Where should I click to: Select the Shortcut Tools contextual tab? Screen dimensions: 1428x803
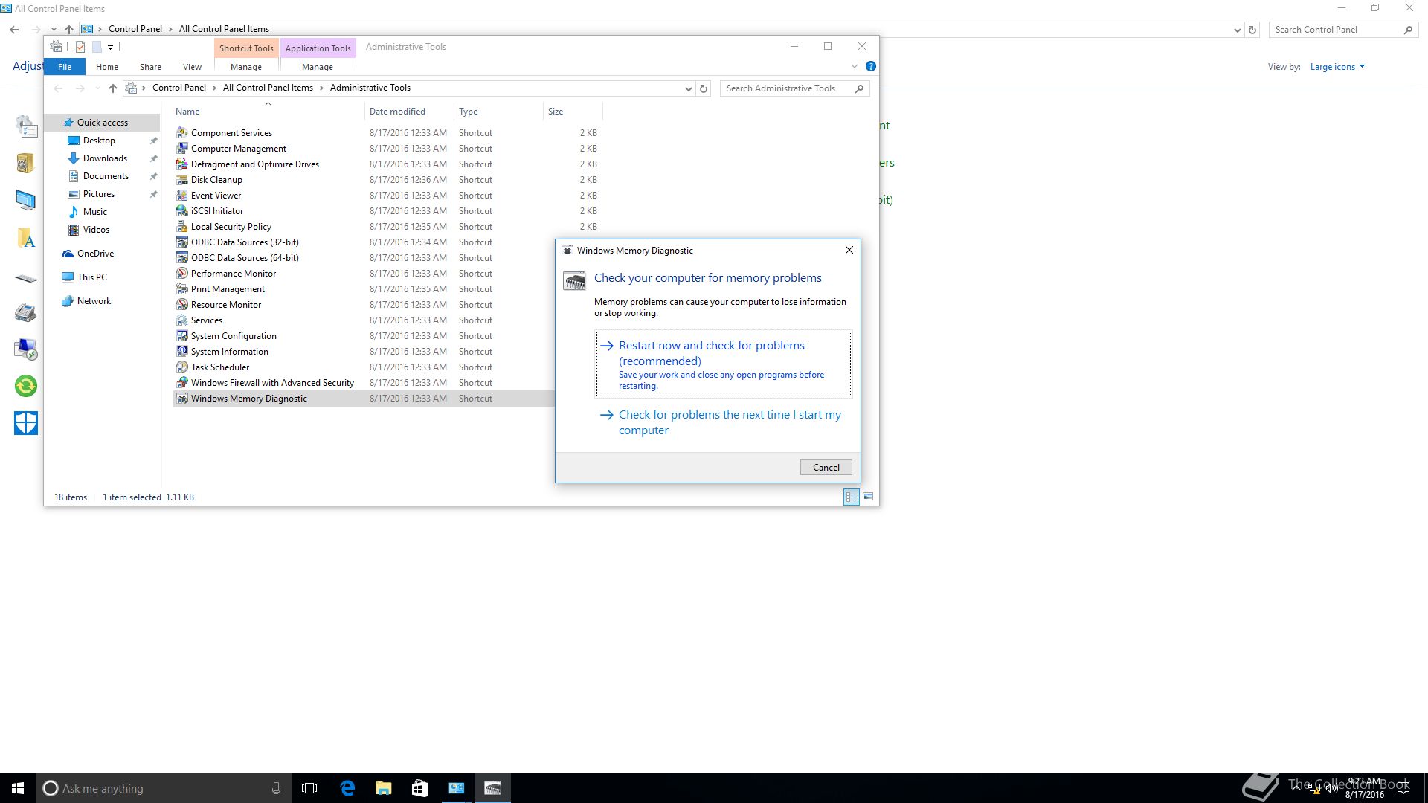pyautogui.click(x=246, y=48)
